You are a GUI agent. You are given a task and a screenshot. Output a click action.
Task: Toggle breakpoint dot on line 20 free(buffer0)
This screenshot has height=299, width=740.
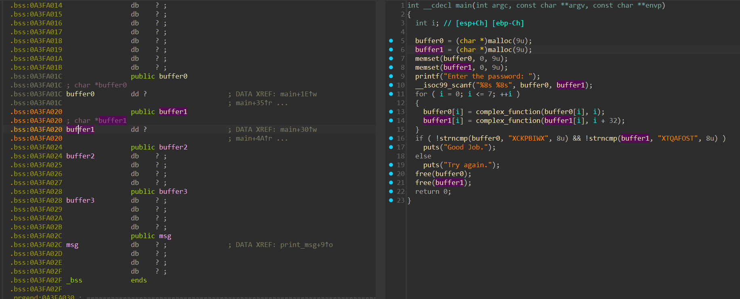click(391, 174)
